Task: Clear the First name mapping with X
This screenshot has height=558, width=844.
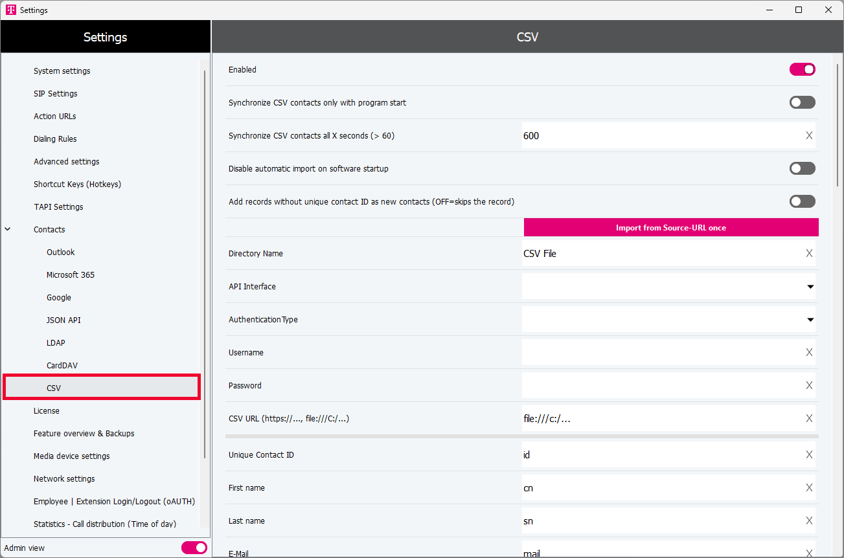Action: click(x=808, y=488)
